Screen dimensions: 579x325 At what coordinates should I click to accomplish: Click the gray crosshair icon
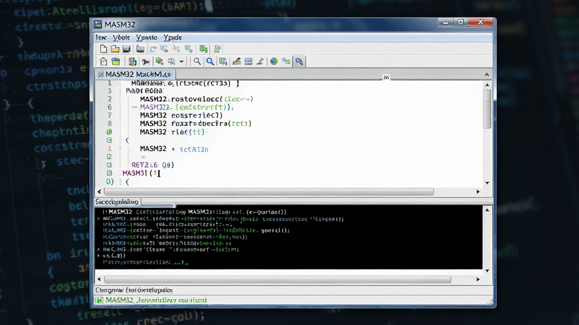point(171,62)
